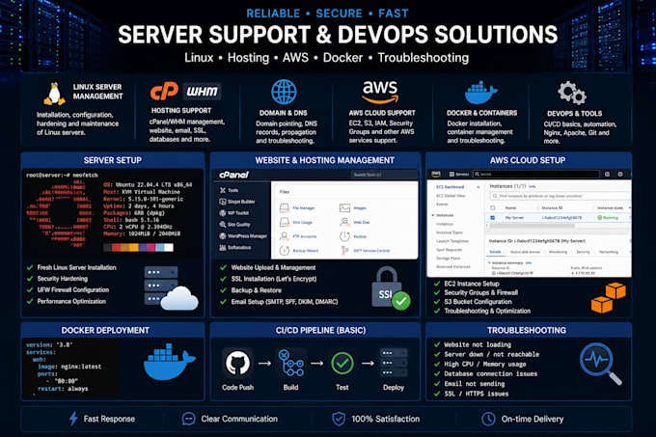656x437 pixels.
Task: Open Web Disk icon in cPanel
Action: coord(344,222)
